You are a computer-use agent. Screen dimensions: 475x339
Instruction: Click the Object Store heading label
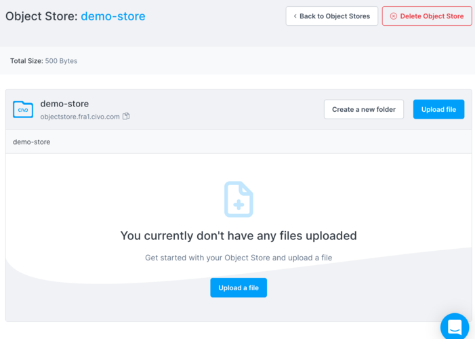point(41,16)
